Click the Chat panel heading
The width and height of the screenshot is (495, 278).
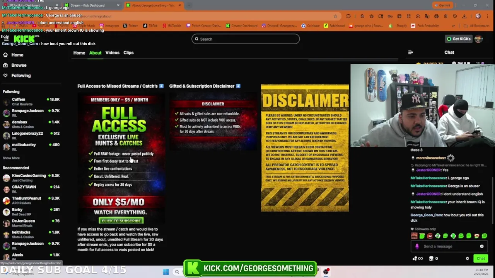[x=449, y=53]
